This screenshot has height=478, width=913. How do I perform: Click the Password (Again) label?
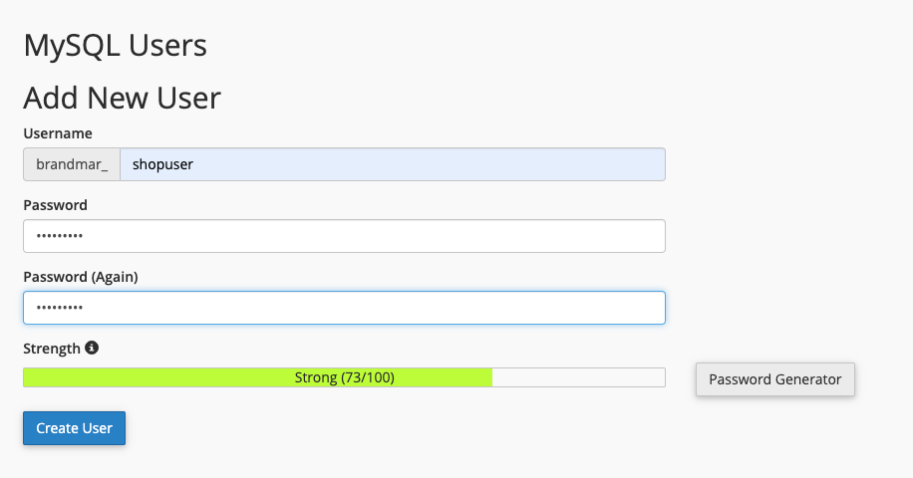coord(81,277)
